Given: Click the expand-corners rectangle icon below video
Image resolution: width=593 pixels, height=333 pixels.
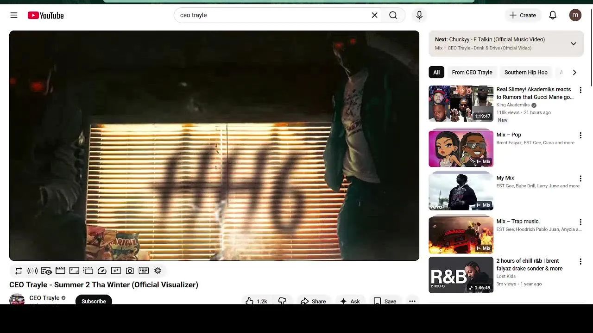Looking at the screenshot, I should point(74,271).
